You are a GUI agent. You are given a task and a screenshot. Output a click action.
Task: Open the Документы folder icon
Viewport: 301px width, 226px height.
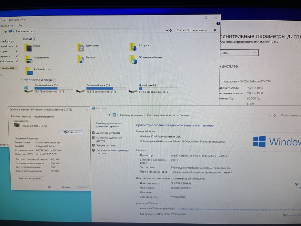[x=80, y=47]
